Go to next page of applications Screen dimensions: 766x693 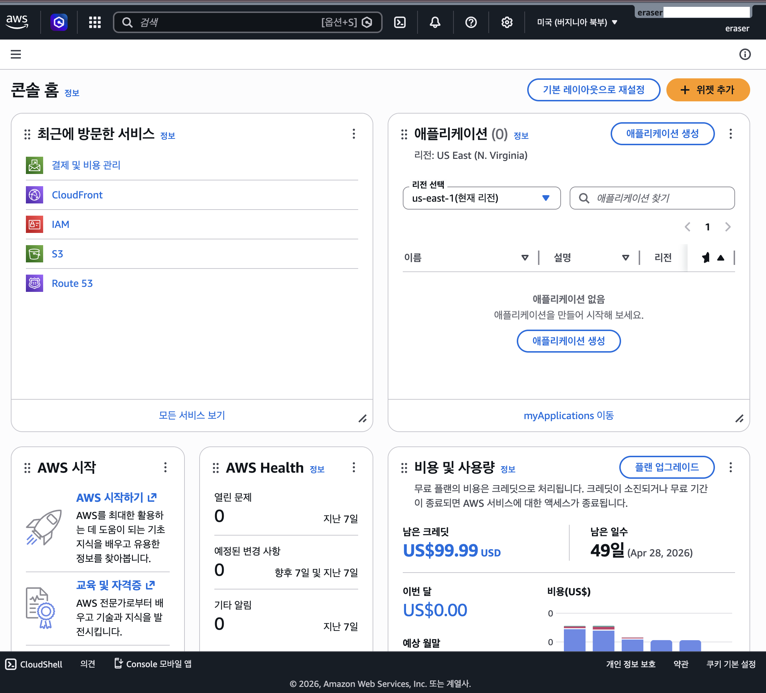[727, 227]
